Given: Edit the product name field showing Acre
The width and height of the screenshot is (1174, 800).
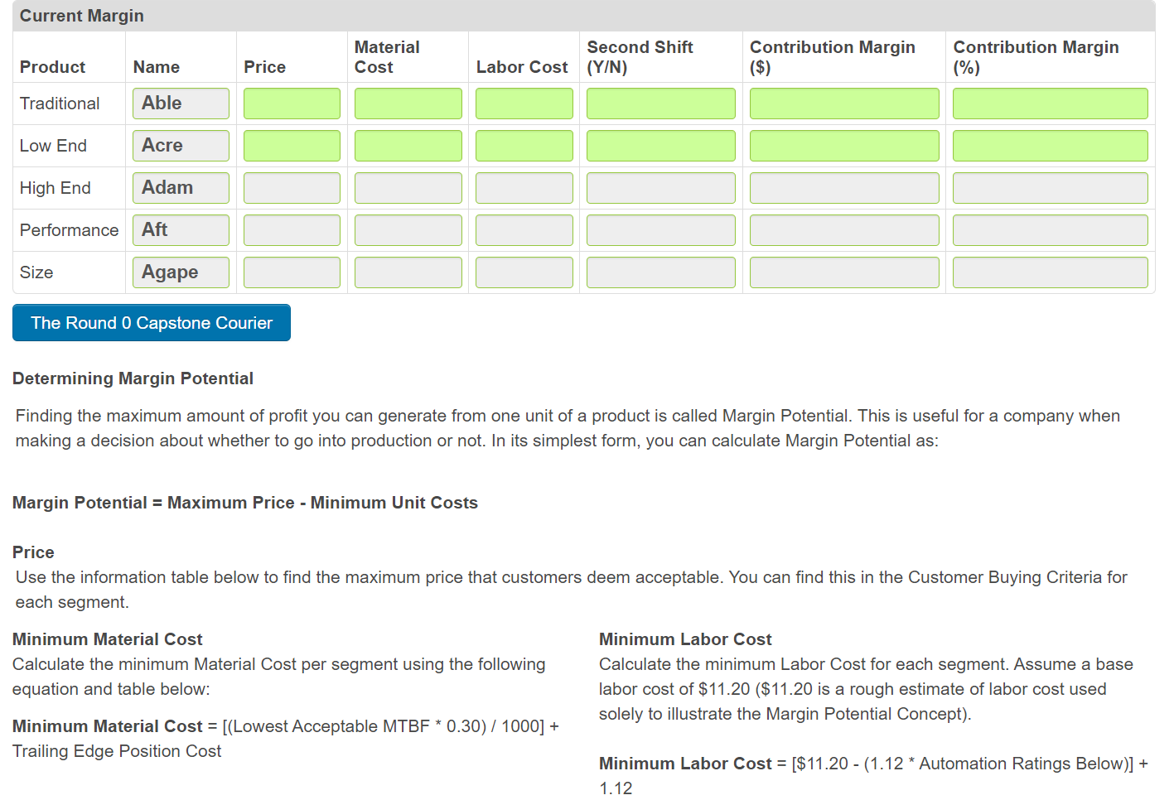Looking at the screenshot, I should coord(181,145).
